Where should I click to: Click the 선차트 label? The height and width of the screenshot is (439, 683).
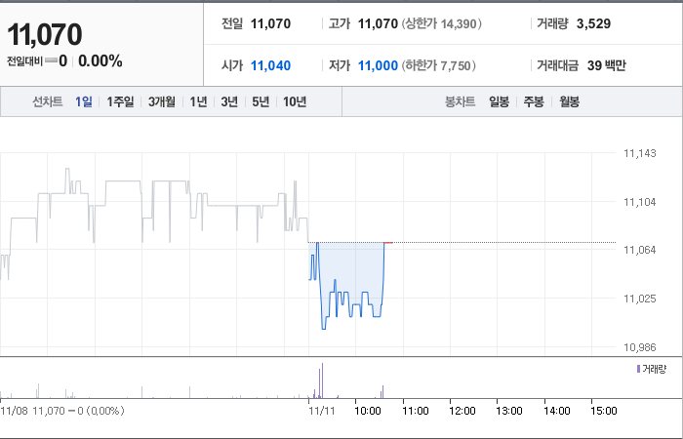pos(48,101)
